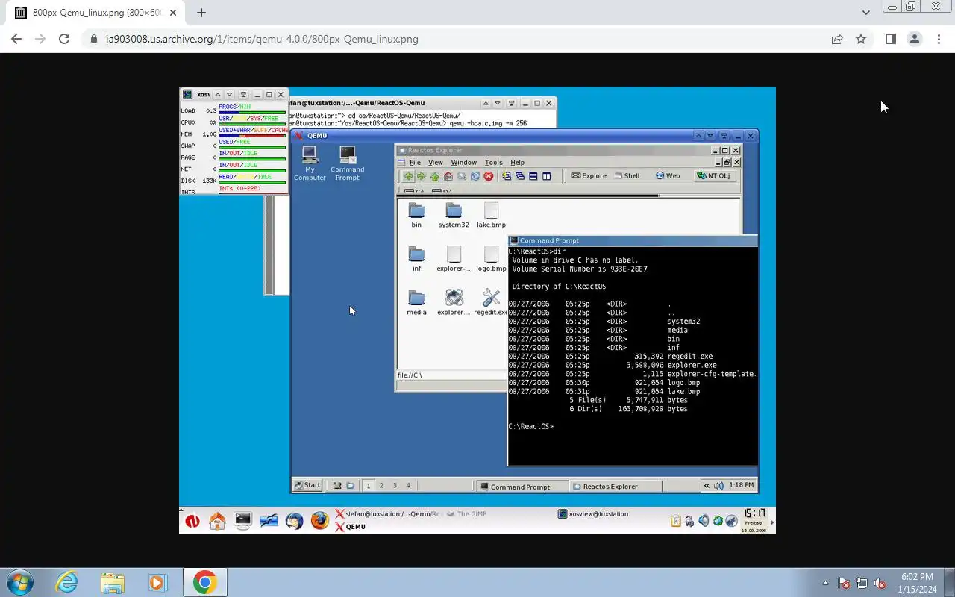Switch to Reactos Explorer taskbar button
Image resolution: width=955 pixels, height=597 pixels.
coord(616,487)
